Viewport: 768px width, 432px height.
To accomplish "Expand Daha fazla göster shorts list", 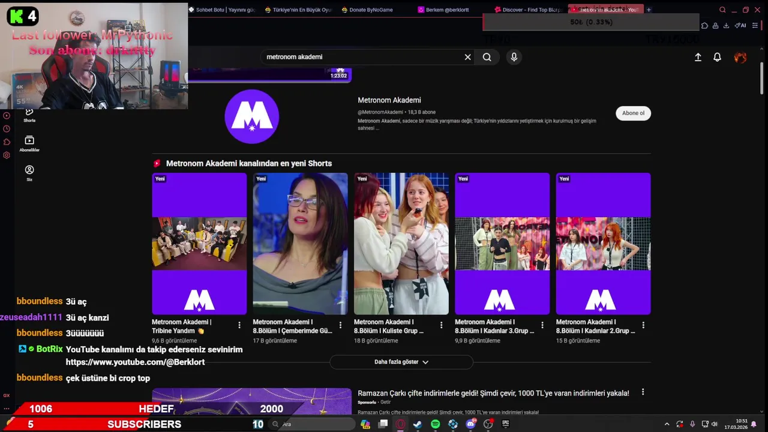I will [x=401, y=362].
